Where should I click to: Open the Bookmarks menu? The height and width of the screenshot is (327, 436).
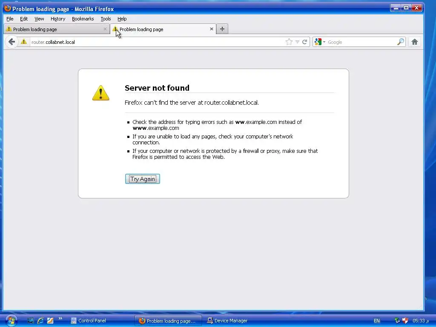pyautogui.click(x=83, y=19)
